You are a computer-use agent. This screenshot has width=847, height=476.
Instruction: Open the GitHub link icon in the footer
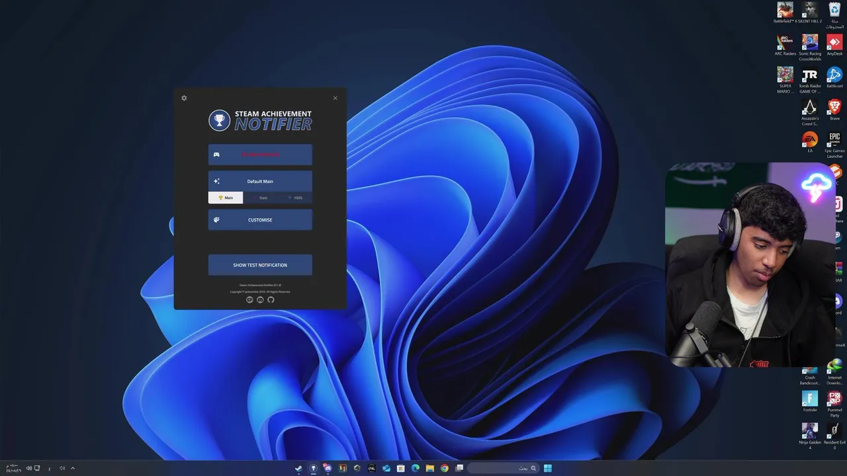(x=271, y=299)
